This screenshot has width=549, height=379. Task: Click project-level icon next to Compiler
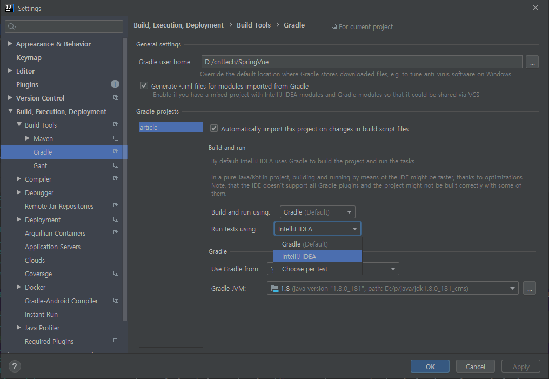tap(116, 178)
